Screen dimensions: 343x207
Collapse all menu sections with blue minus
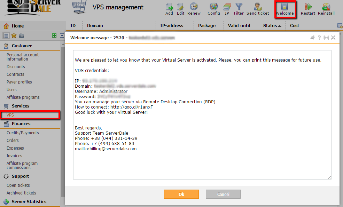coord(62,35)
